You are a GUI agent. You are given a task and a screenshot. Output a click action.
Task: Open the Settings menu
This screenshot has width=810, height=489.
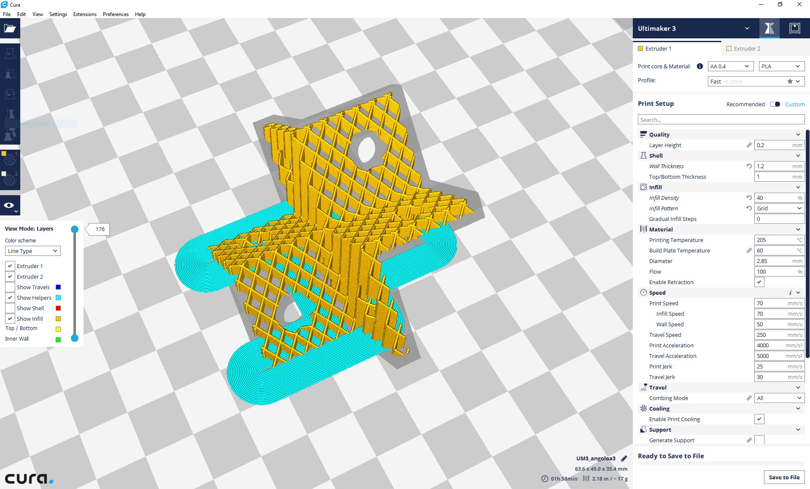click(58, 14)
